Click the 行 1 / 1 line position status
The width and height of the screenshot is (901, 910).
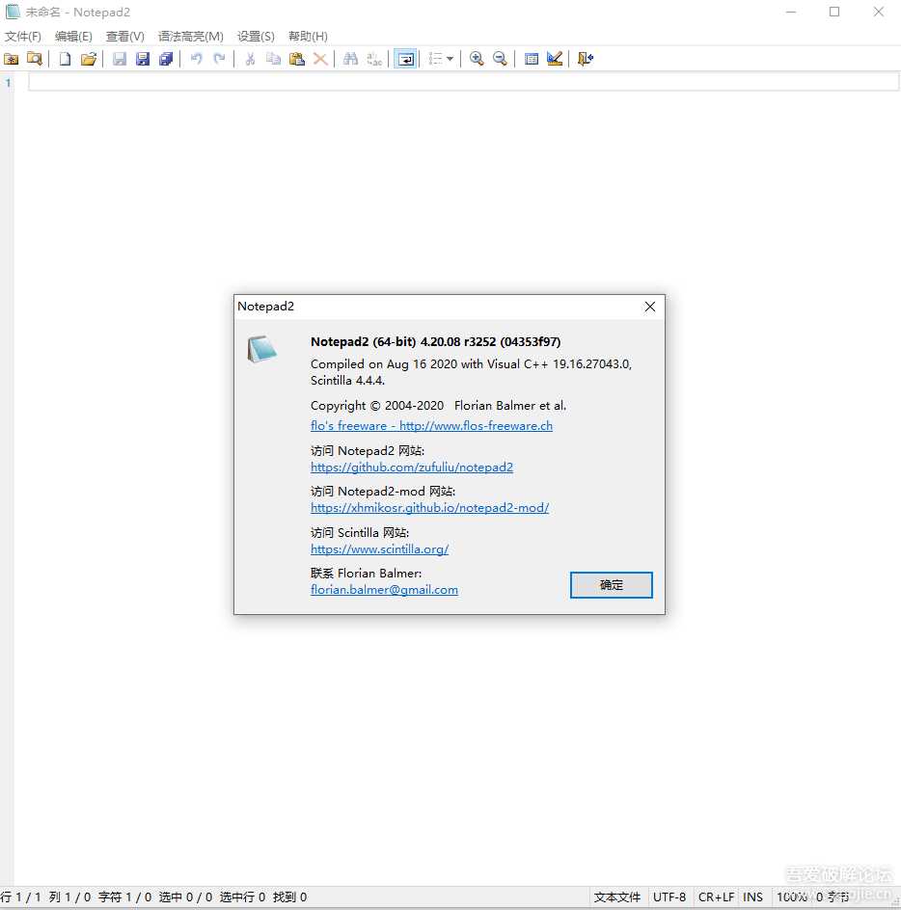tap(21, 897)
